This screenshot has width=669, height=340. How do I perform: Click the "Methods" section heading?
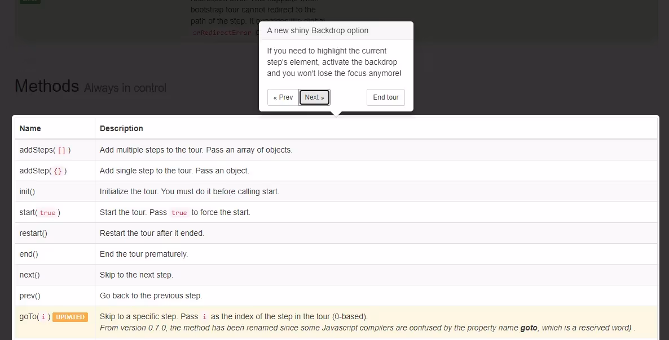(x=47, y=86)
